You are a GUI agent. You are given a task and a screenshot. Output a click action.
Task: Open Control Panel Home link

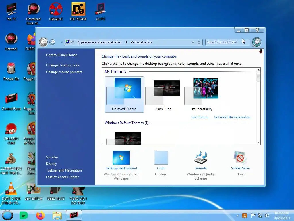coord(61,55)
